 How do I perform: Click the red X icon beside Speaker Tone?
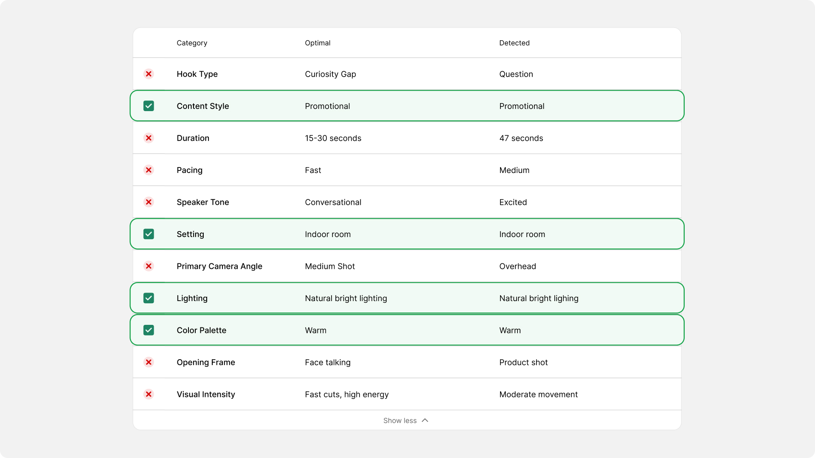(x=149, y=202)
